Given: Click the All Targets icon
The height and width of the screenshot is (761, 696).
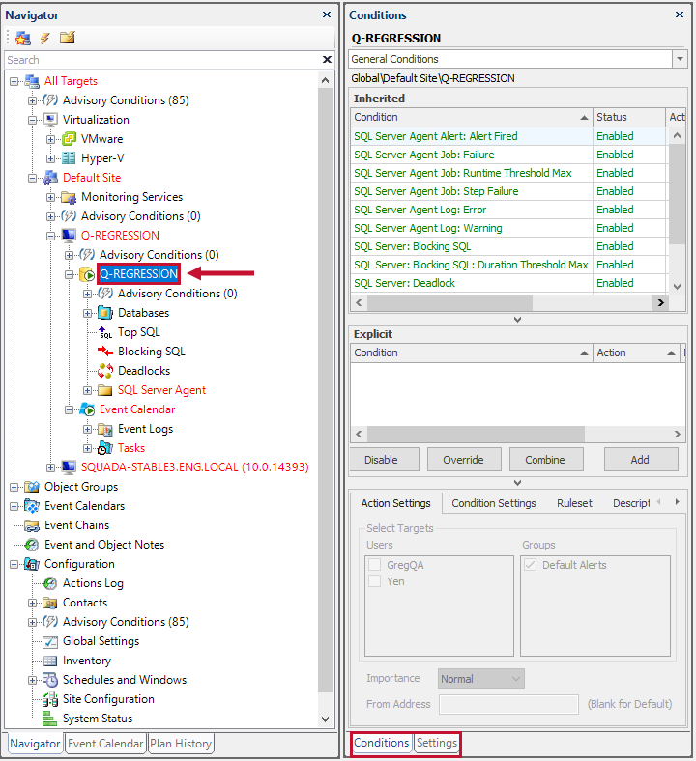Looking at the screenshot, I should pos(32,81).
